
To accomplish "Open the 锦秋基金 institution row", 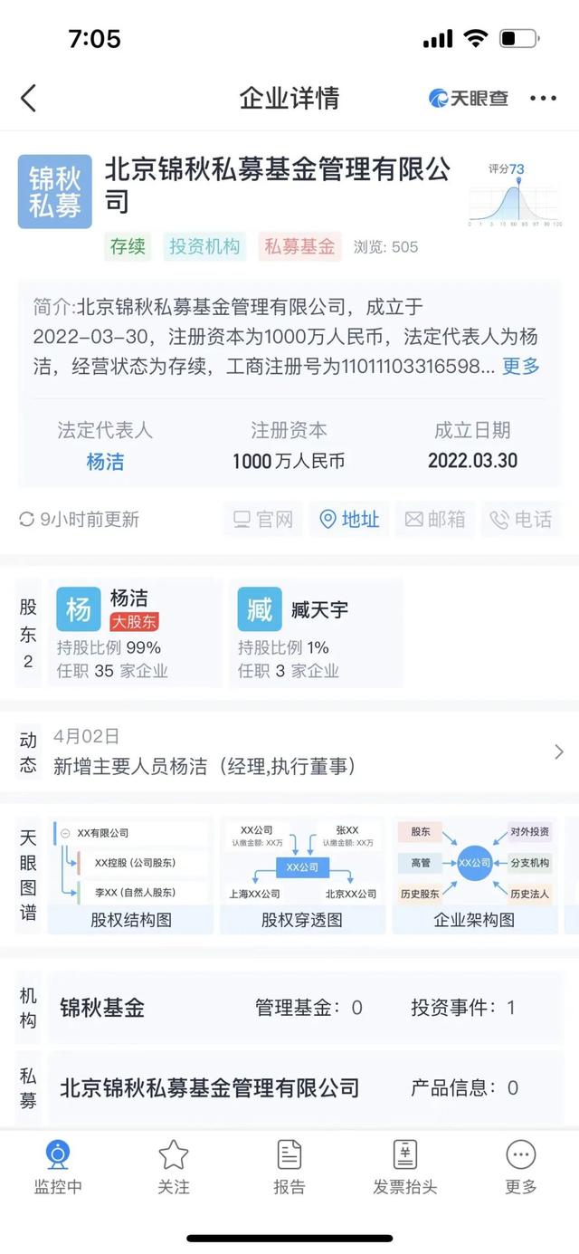I will (x=304, y=1008).
